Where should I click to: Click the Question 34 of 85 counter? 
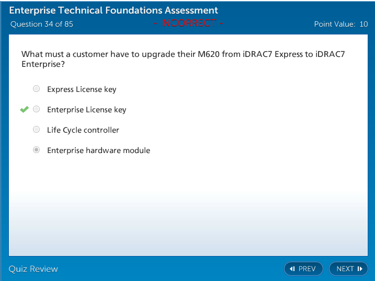pos(42,24)
